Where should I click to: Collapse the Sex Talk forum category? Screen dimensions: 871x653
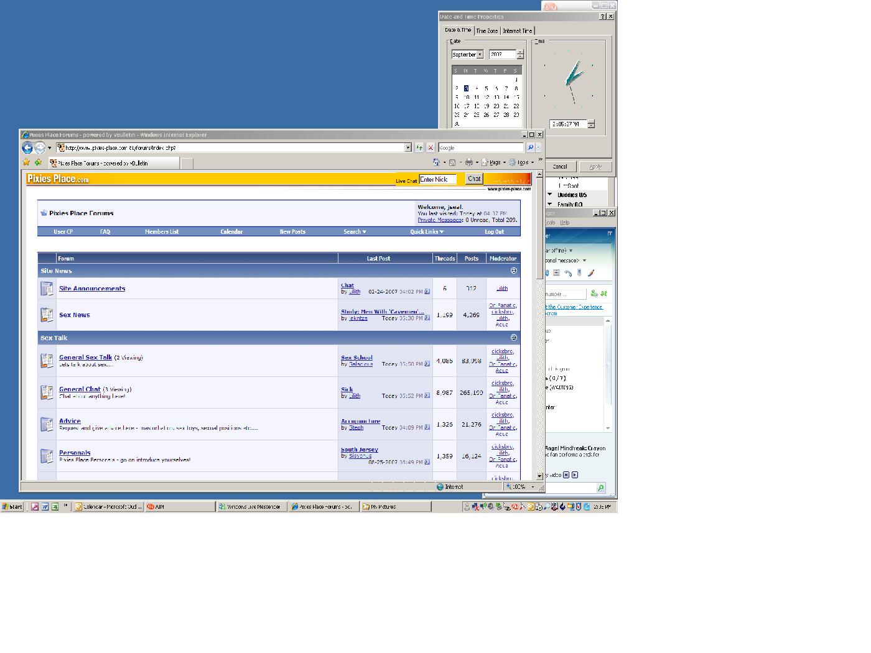click(513, 338)
